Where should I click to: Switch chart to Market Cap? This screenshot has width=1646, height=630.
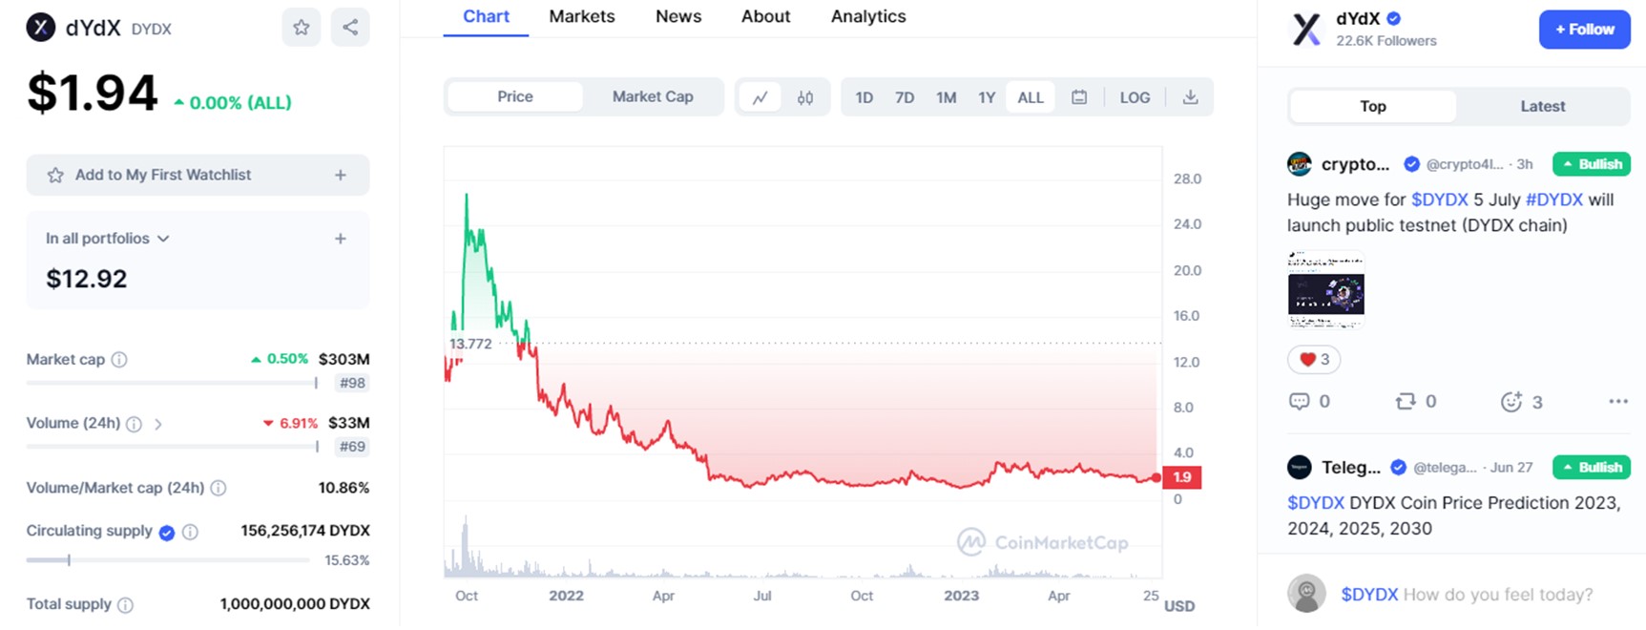(x=653, y=97)
